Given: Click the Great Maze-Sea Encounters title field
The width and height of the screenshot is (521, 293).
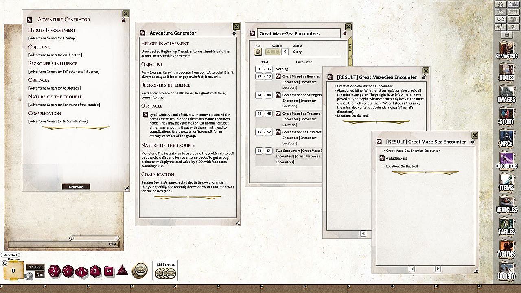Looking at the screenshot, I should tap(299, 33).
